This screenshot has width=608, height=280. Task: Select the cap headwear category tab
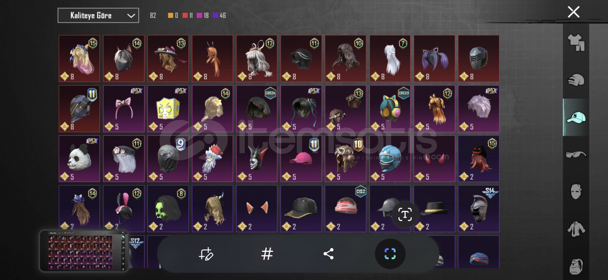pyautogui.click(x=576, y=117)
